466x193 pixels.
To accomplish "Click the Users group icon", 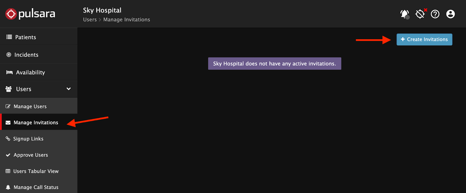I will tap(9, 89).
